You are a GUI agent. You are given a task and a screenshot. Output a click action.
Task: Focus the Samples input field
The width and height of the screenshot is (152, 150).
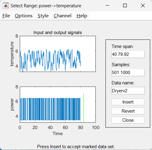click(128, 73)
